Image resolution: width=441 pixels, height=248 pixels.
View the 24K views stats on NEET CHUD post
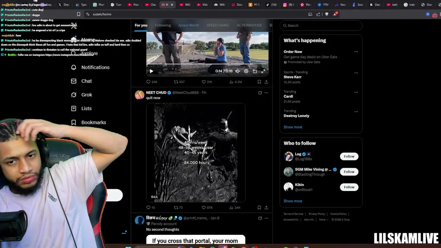[235, 207]
